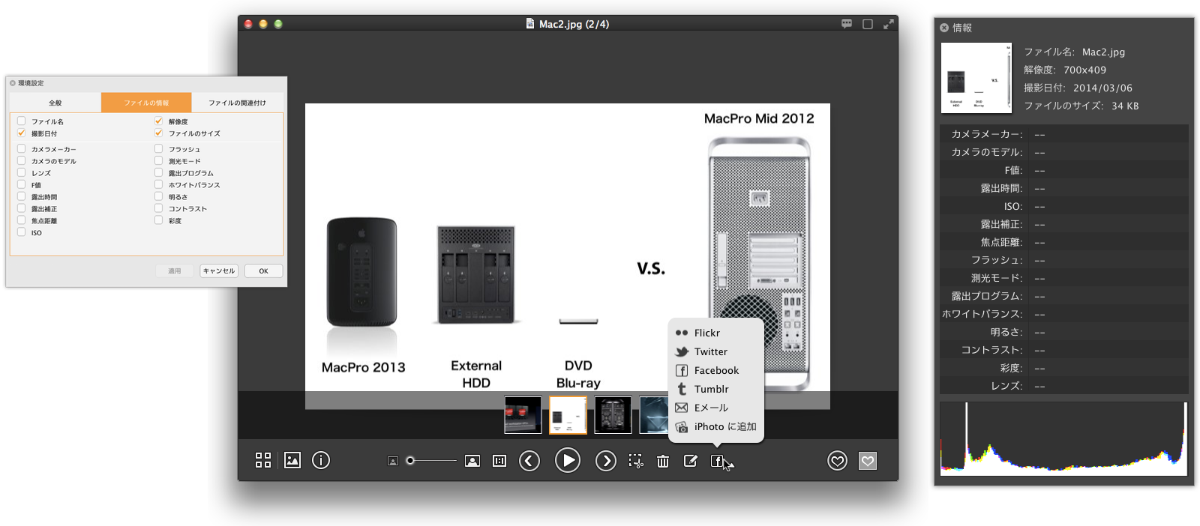Delete the image with the trash icon

coord(663,461)
